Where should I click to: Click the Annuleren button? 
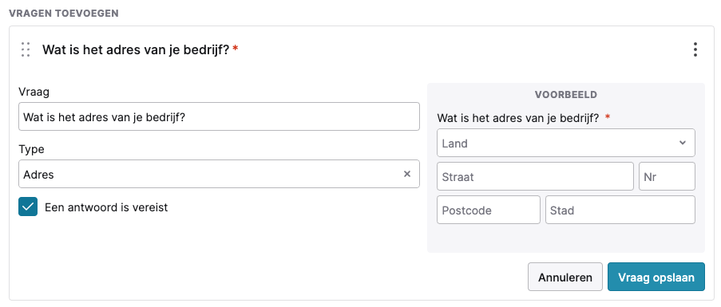pyautogui.click(x=565, y=277)
